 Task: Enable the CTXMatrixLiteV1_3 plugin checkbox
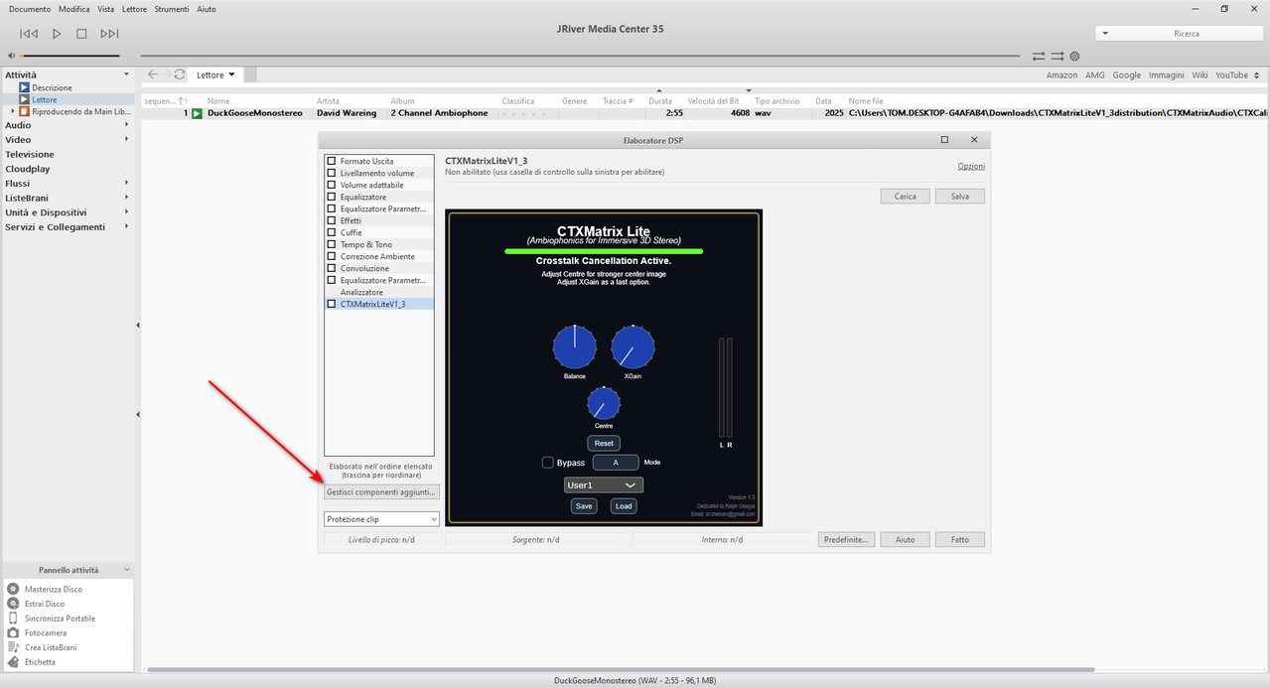click(332, 304)
